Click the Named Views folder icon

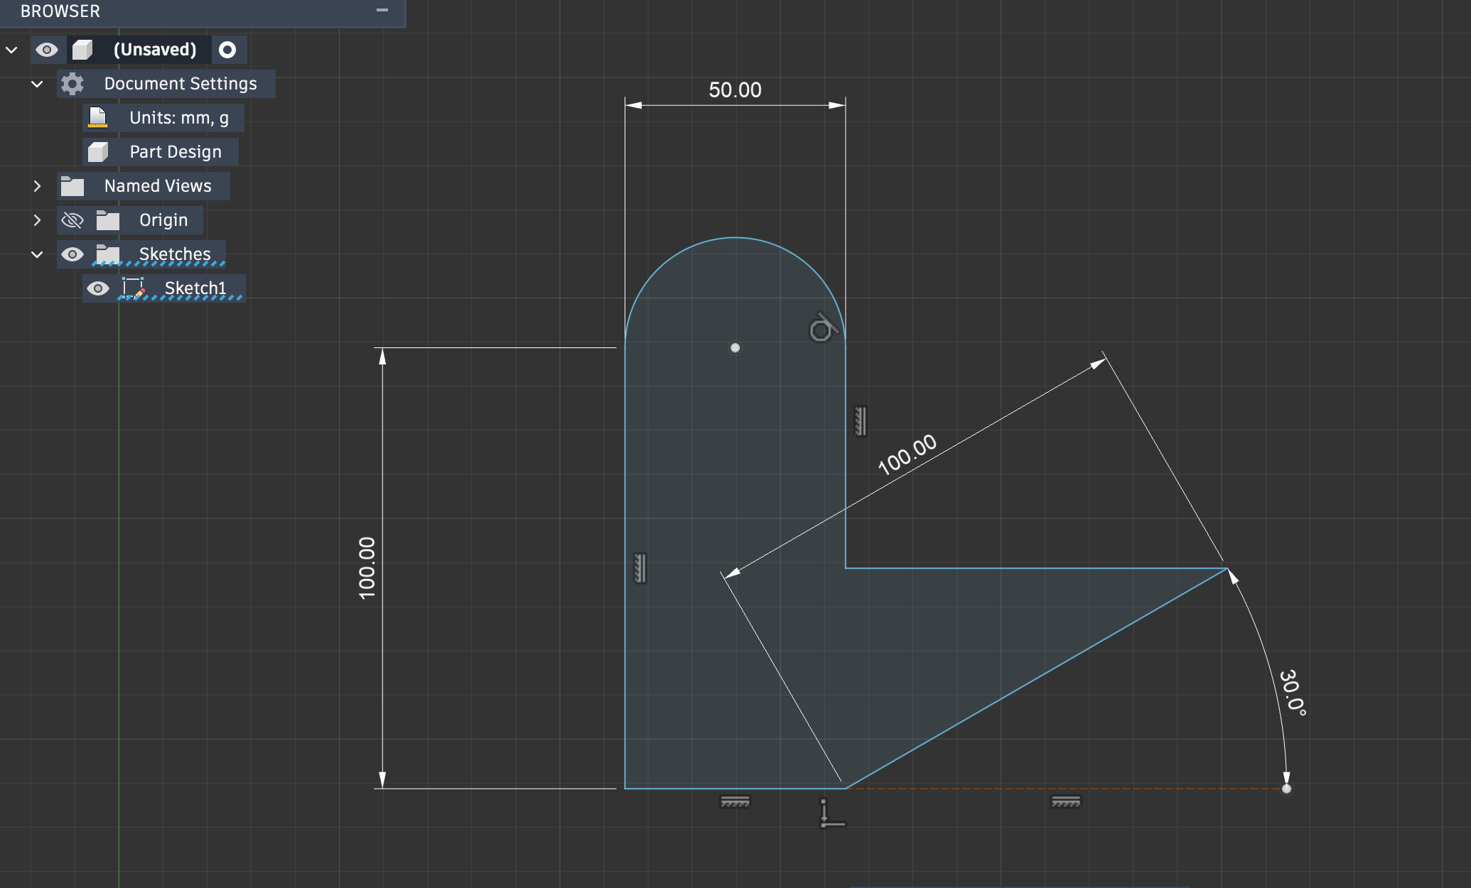pos(72,186)
